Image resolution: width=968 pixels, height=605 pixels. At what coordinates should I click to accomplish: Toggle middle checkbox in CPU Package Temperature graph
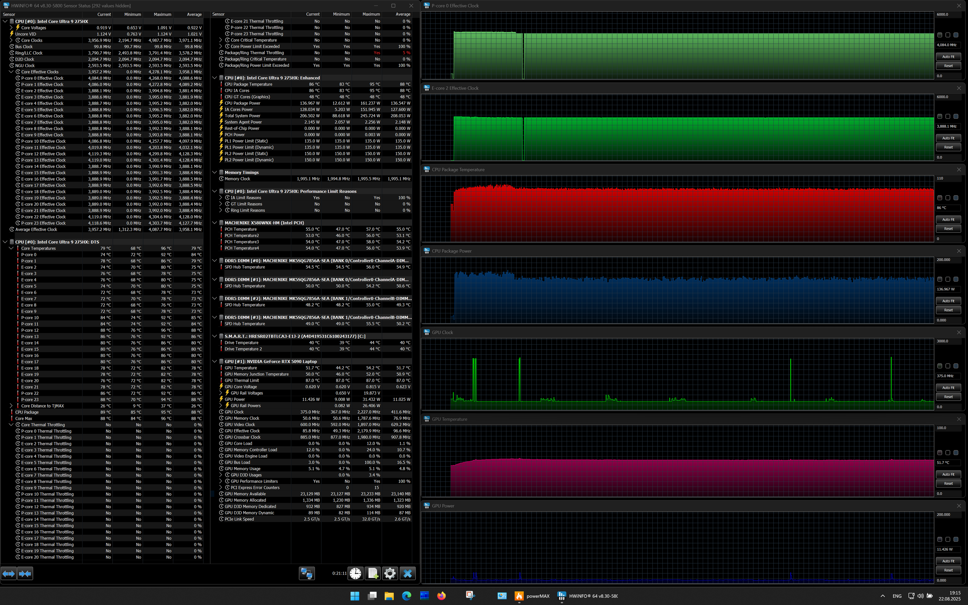pyautogui.click(x=948, y=198)
